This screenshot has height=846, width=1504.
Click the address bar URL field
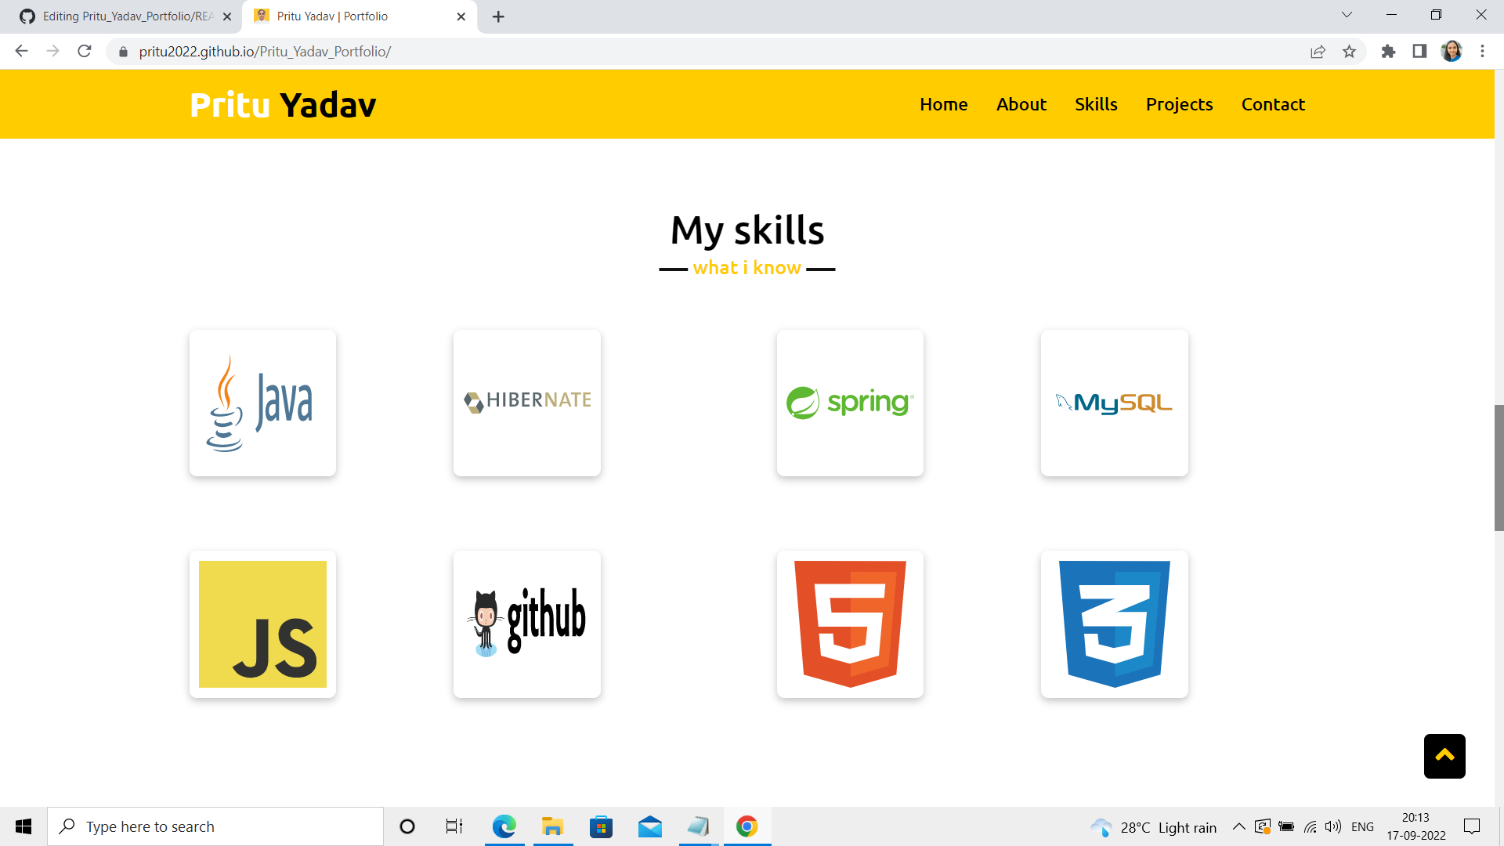pos(705,51)
